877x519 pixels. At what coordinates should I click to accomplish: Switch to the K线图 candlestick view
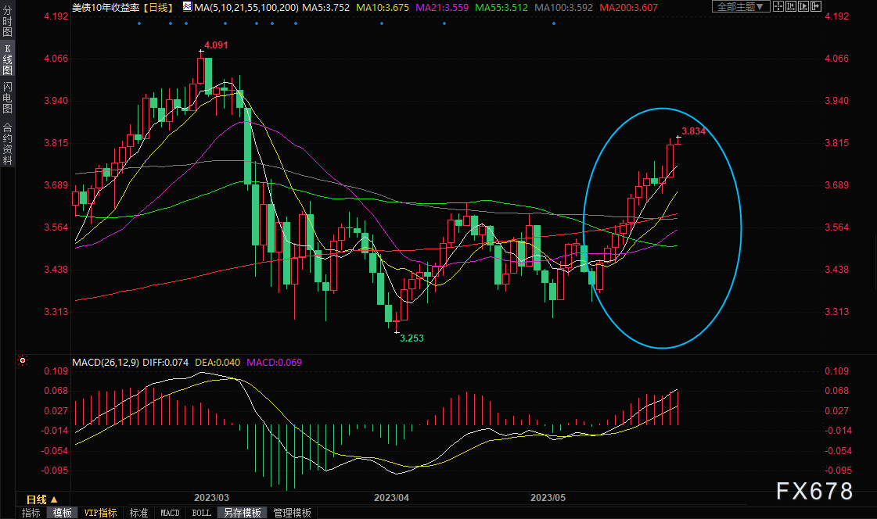point(7,63)
